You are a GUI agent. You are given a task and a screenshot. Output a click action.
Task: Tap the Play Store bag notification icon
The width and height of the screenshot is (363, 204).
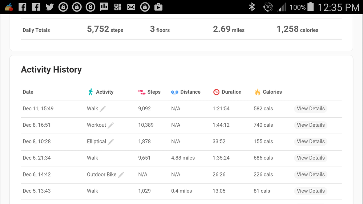coord(158,7)
